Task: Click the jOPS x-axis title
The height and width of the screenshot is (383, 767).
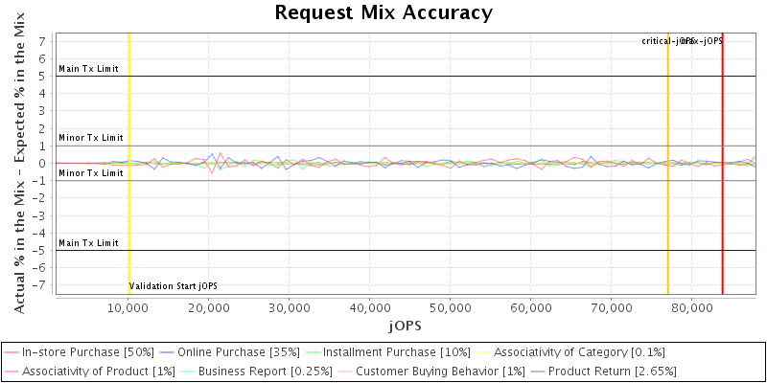Action: click(406, 326)
